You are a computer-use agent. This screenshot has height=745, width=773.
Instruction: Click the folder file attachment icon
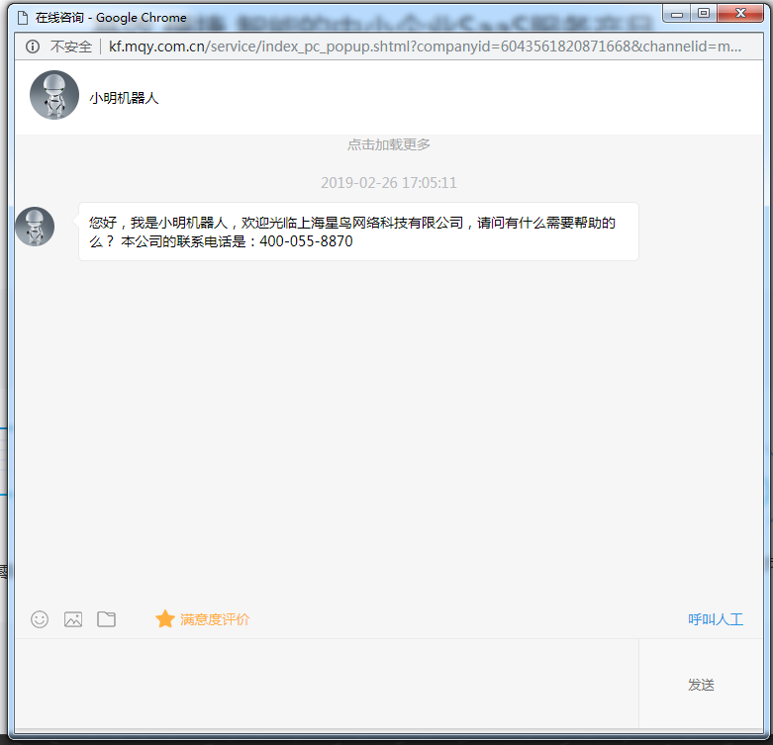coord(107,619)
